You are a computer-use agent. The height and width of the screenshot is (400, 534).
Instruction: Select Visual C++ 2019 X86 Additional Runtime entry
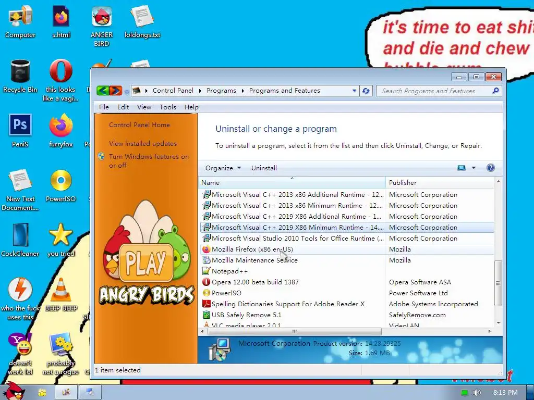click(347, 216)
